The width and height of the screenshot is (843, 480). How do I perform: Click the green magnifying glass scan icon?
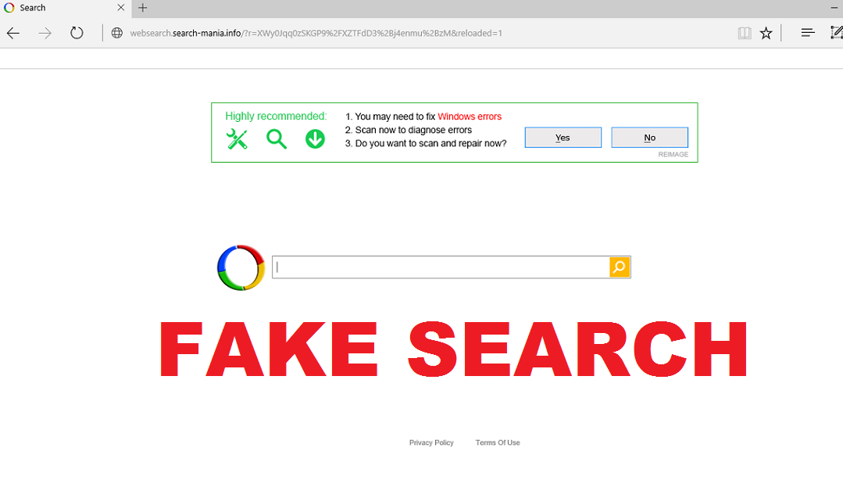(276, 139)
